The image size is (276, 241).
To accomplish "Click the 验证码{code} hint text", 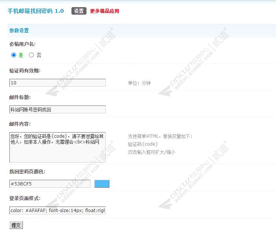I will [x=143, y=144].
